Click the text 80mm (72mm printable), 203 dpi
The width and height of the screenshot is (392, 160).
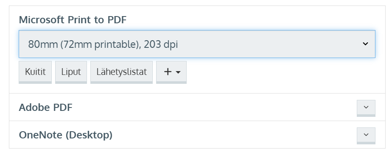click(103, 44)
